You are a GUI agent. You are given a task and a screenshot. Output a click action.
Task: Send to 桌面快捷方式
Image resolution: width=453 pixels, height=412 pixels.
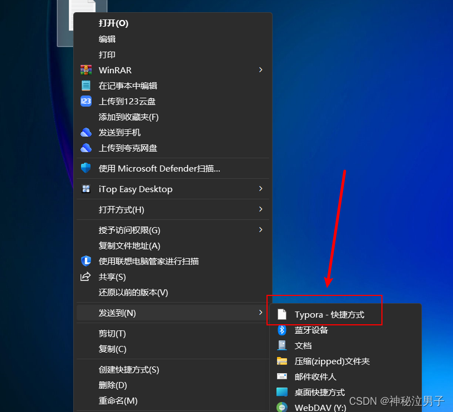pos(345,393)
